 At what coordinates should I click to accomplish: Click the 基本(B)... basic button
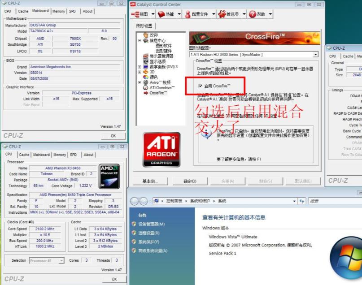click(150, 181)
